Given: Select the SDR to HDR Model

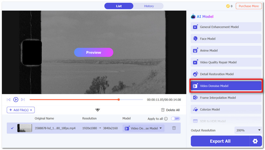Looking at the screenshot, I should coord(226,121).
